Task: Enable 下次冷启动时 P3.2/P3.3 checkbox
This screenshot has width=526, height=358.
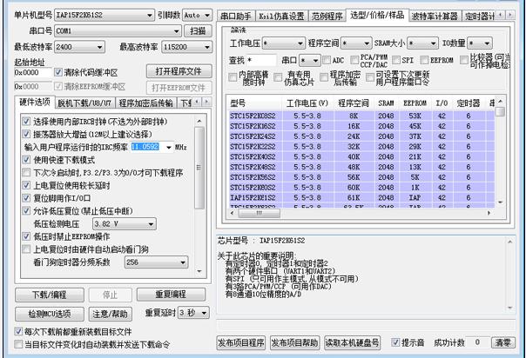Action: (x=26, y=173)
